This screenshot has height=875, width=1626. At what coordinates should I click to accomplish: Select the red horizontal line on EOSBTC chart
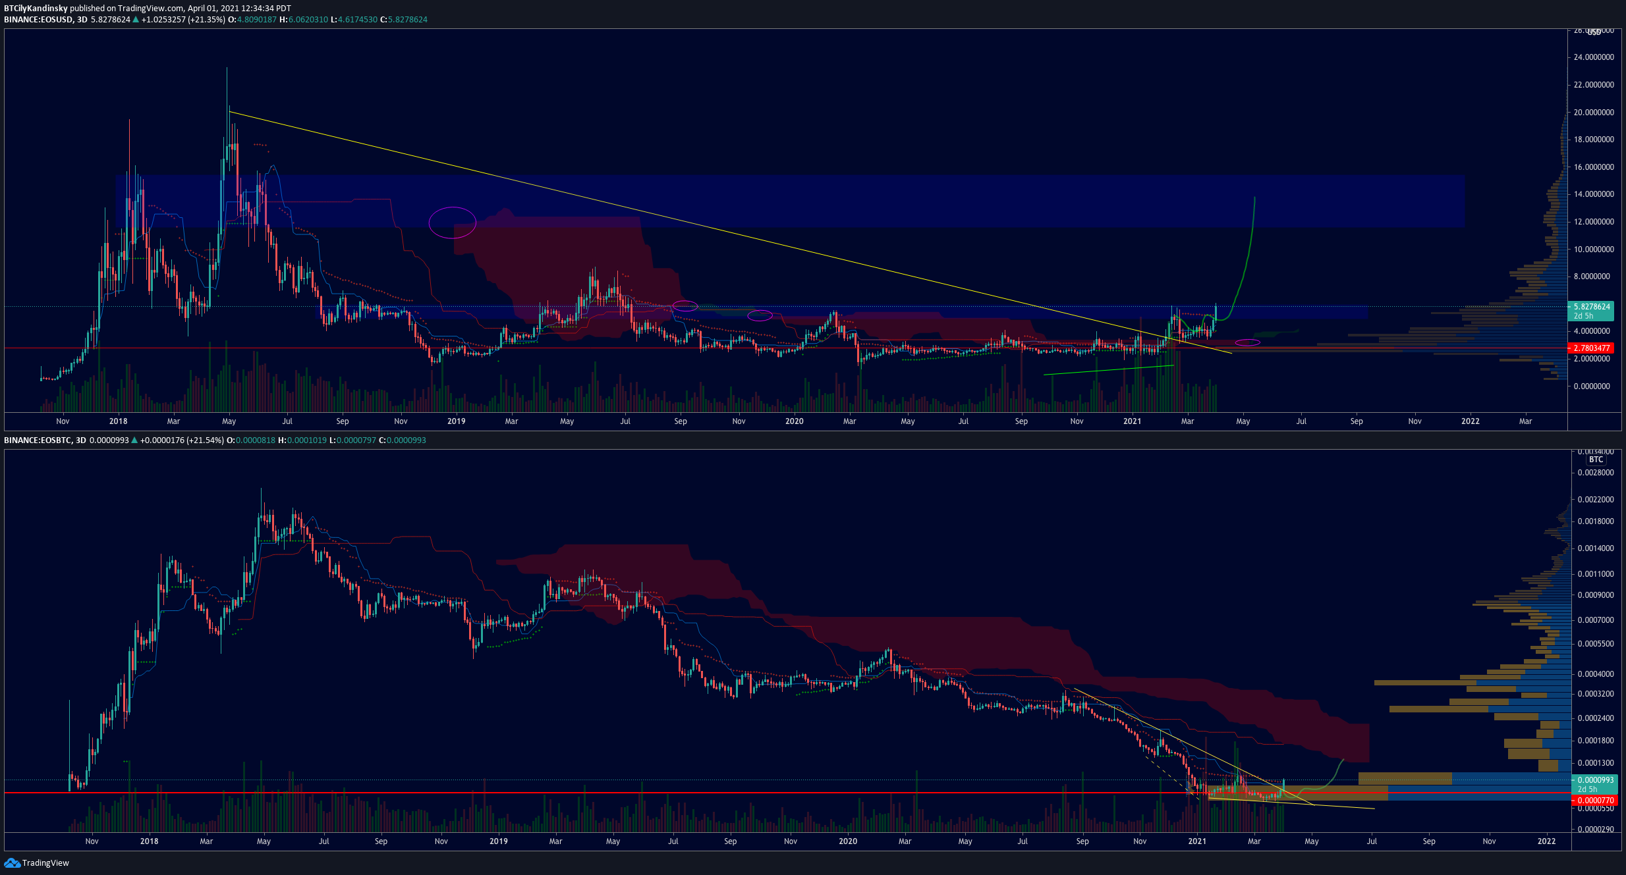[787, 793]
